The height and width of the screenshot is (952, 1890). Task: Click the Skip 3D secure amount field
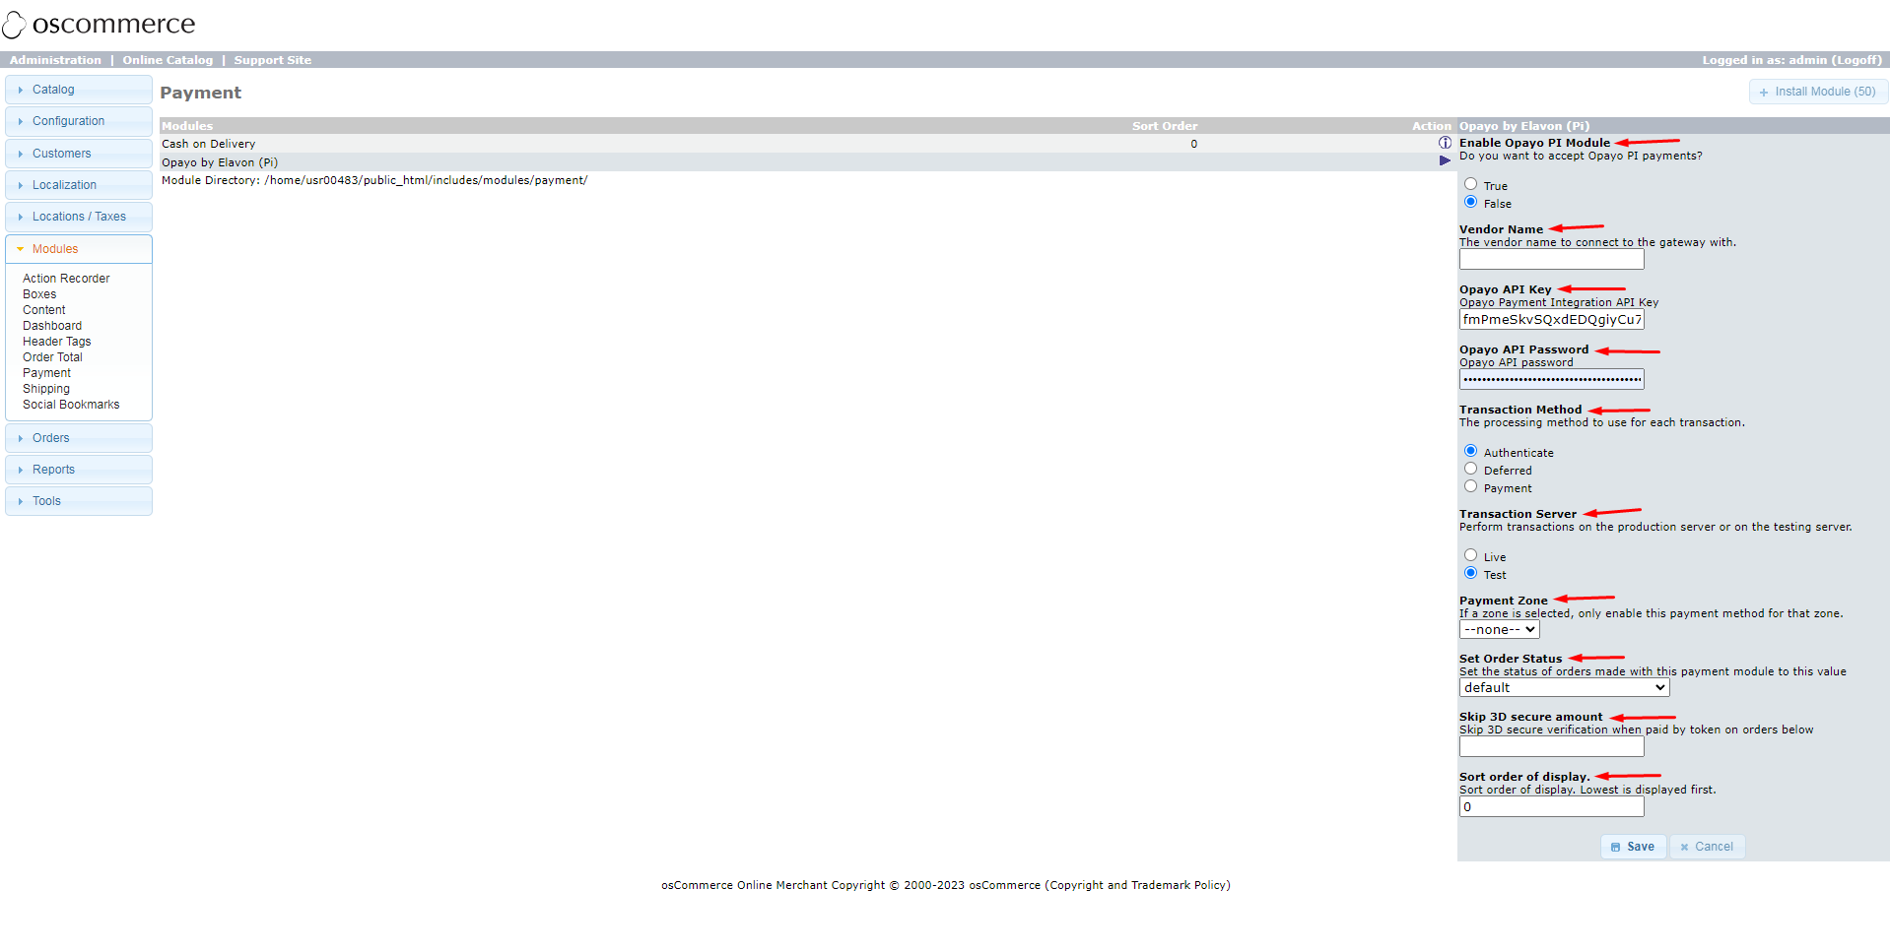(x=1551, y=747)
